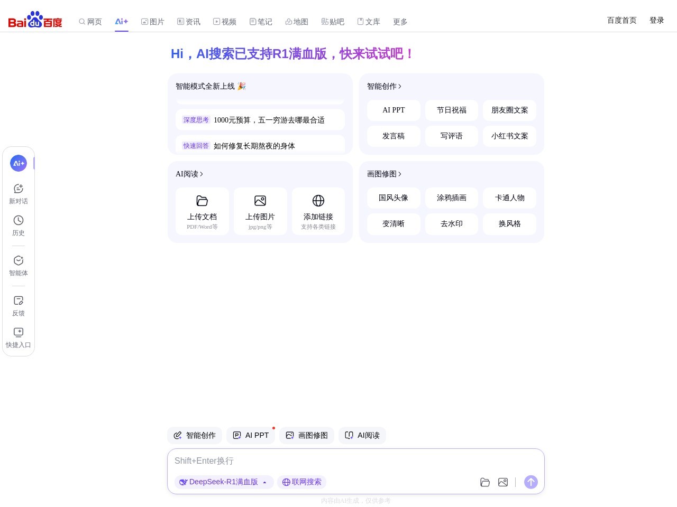The image size is (677, 507).
Task: Click the 国风头像 button
Action: (x=394, y=198)
